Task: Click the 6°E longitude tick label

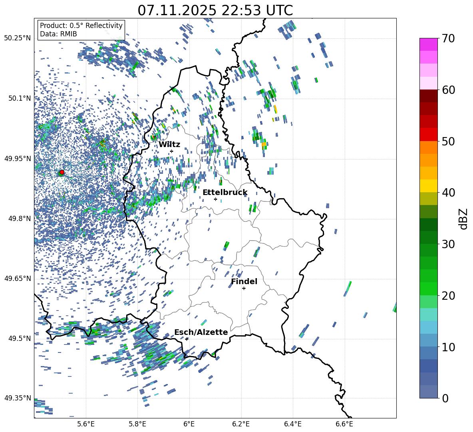Action: coord(189,424)
